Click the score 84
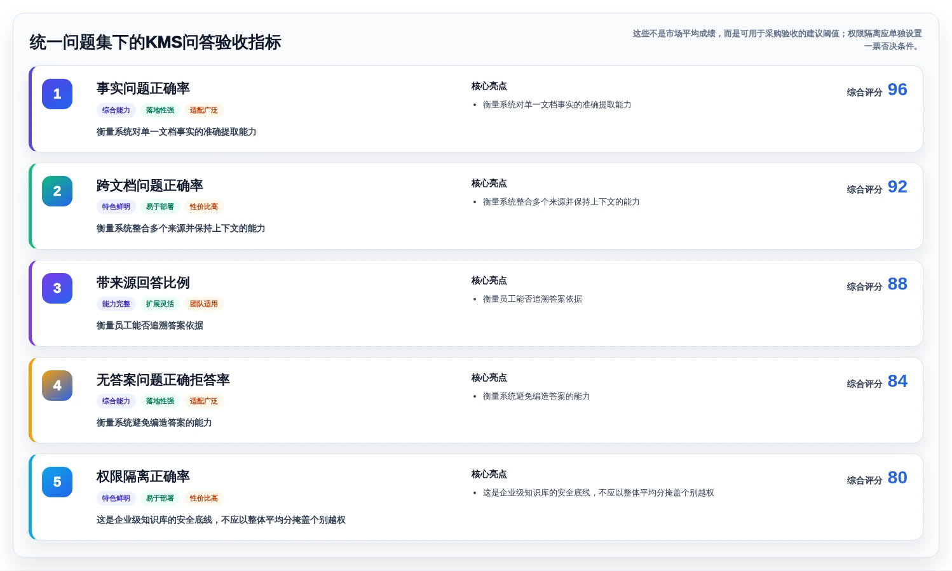 tap(897, 381)
